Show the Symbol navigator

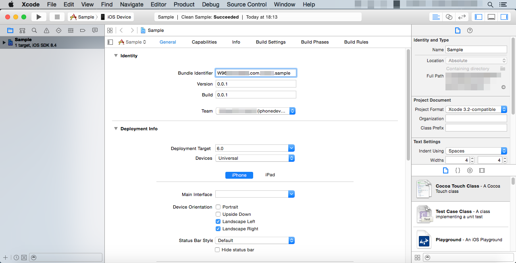point(22,30)
